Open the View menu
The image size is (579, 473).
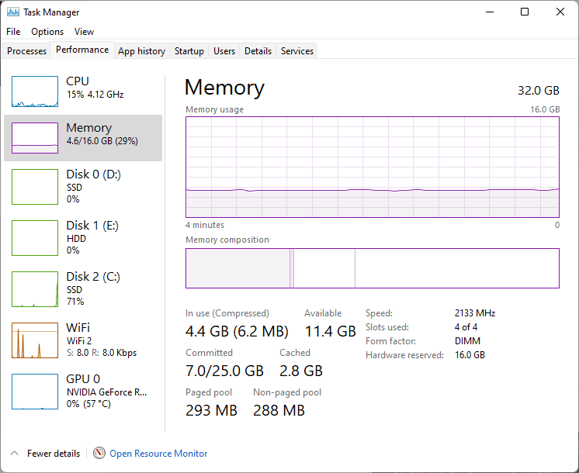click(x=84, y=32)
